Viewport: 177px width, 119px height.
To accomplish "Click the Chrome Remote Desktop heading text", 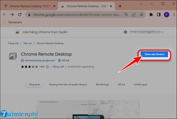I will click(46, 54).
